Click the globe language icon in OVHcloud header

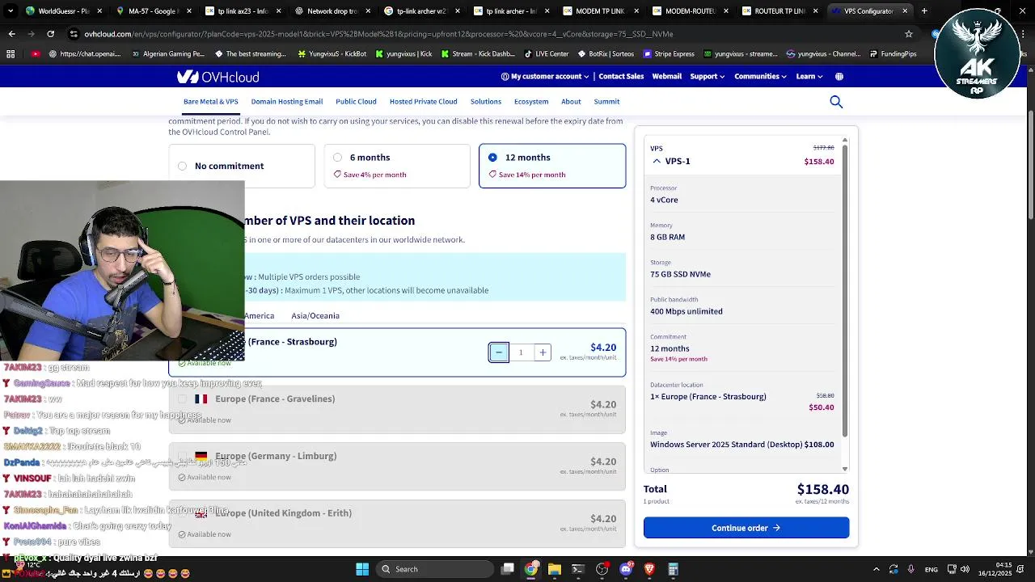839,77
